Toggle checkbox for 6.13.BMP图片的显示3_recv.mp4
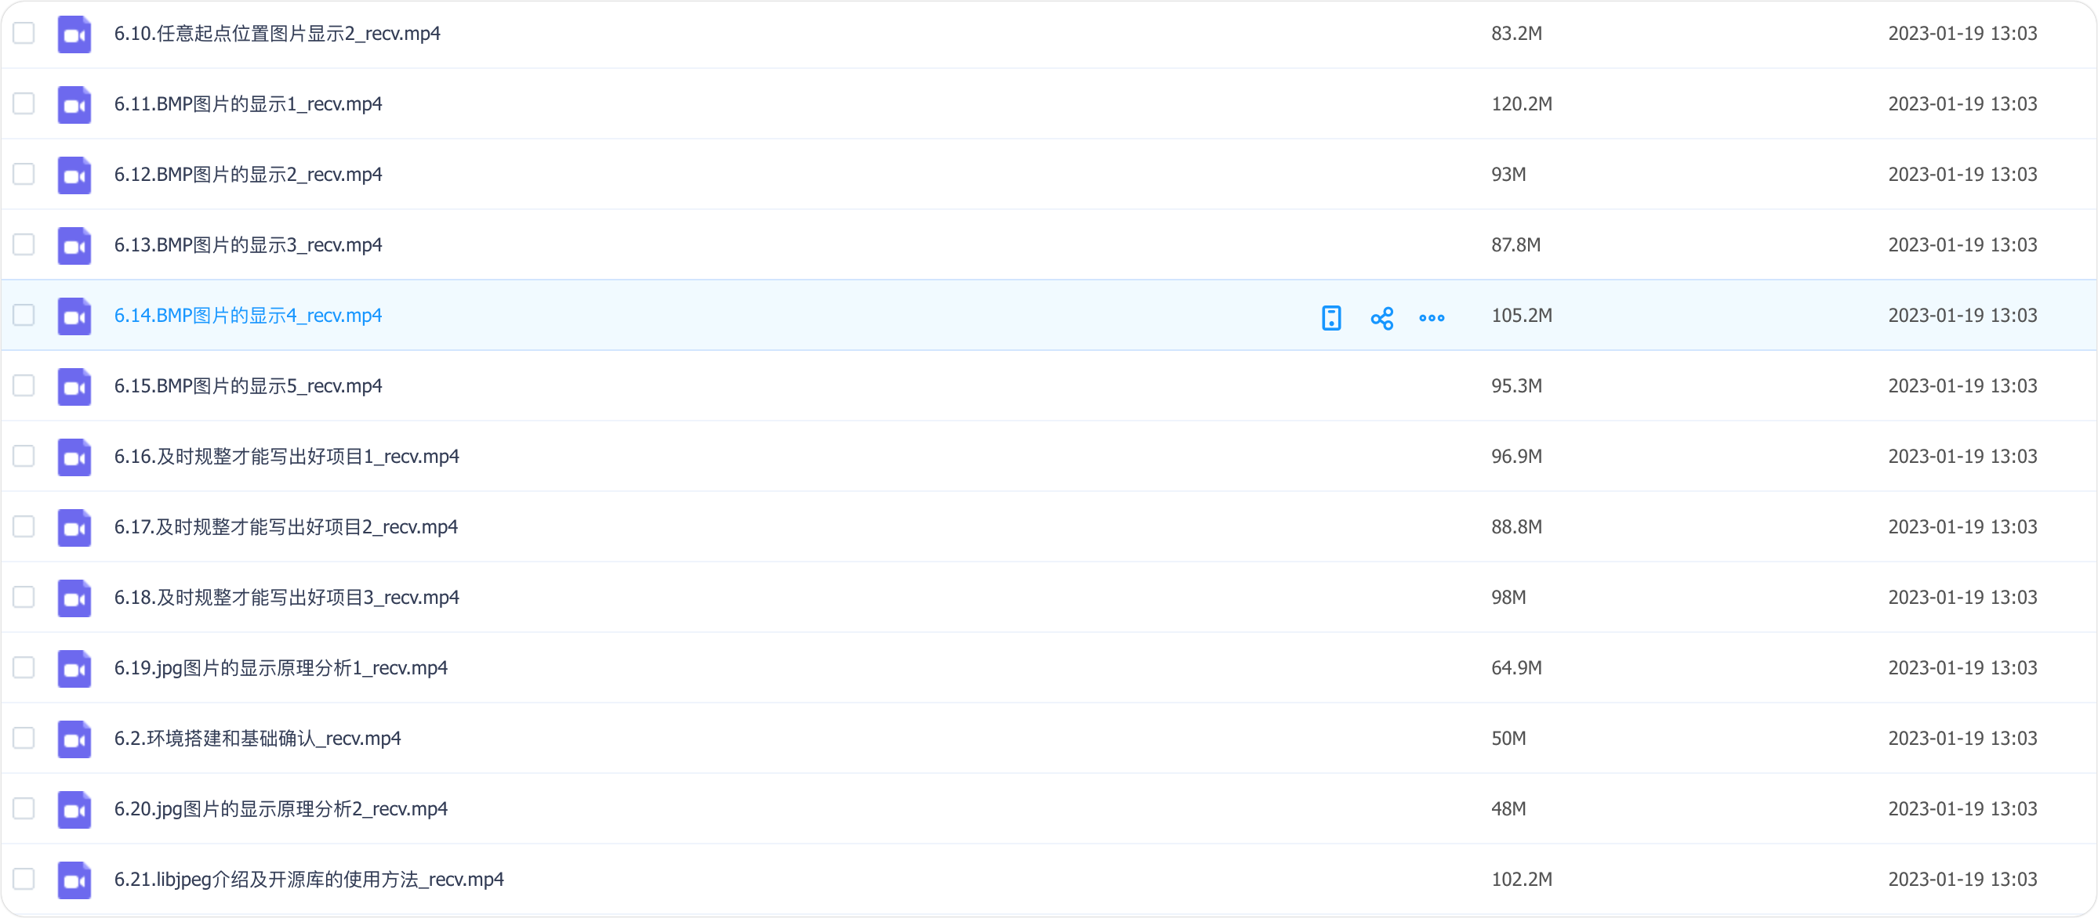Screen dimensions: 2098x918 (24, 244)
